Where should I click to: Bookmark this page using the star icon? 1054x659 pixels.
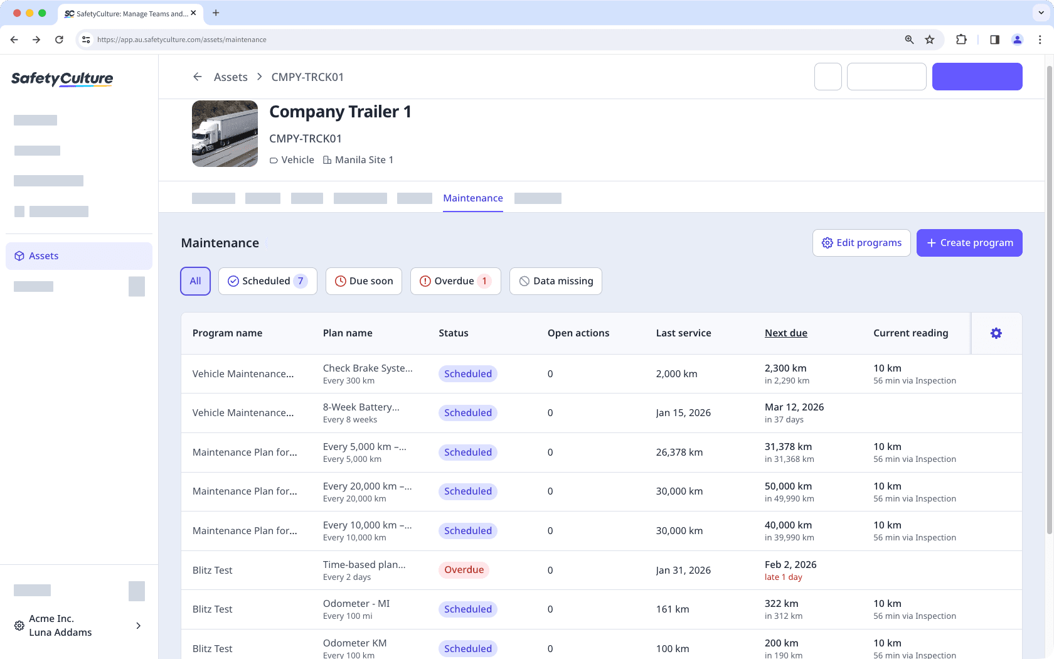(x=929, y=39)
